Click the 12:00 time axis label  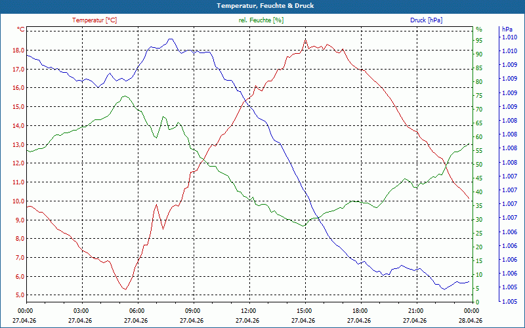248,310
